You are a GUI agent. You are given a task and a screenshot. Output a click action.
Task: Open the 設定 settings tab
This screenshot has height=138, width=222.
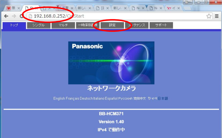(x=112, y=25)
